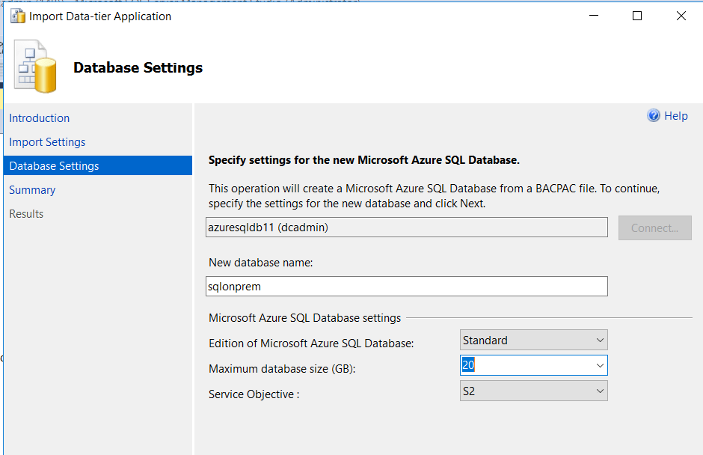Maximize the import wizard window

(637, 16)
